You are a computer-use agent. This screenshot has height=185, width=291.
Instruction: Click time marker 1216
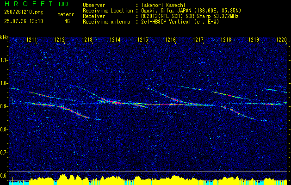point(170,39)
